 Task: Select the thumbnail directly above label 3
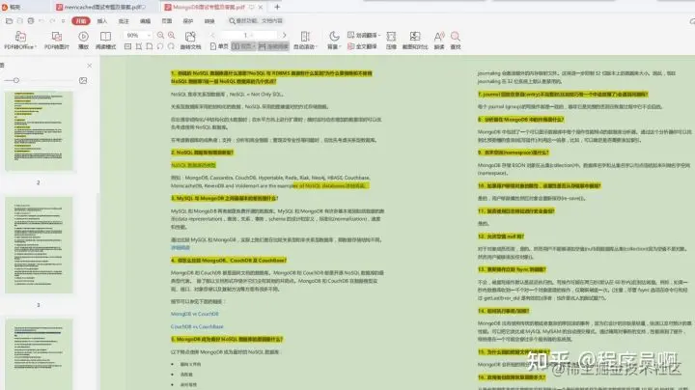tap(39, 245)
